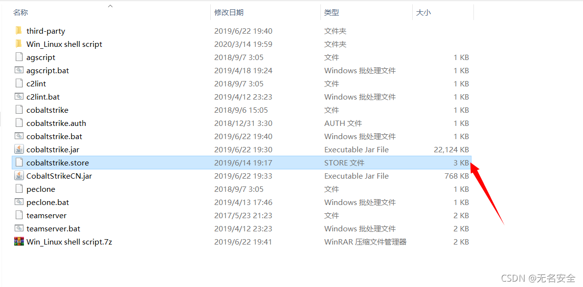The image size is (583, 287).
Task: Select the agscript file name
Action: pyautogui.click(x=41, y=58)
